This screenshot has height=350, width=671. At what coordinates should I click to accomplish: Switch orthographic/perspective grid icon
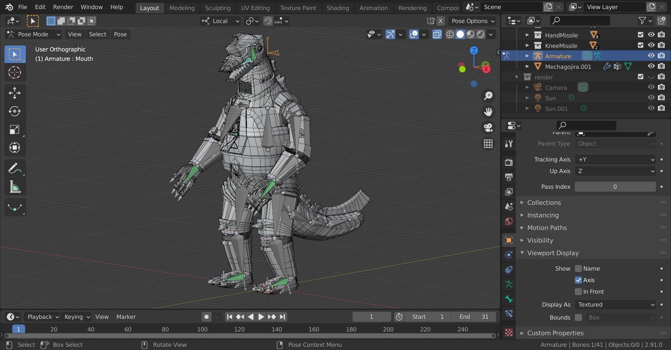coord(488,144)
